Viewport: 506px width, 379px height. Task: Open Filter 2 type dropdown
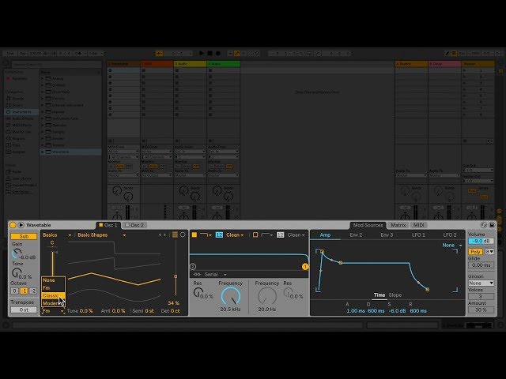coord(267,235)
